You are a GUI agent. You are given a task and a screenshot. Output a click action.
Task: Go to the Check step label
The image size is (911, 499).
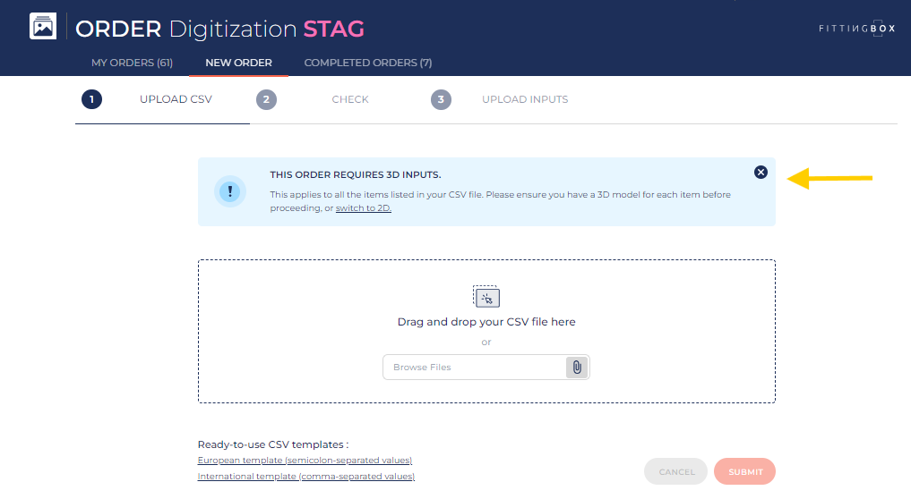pyautogui.click(x=350, y=99)
